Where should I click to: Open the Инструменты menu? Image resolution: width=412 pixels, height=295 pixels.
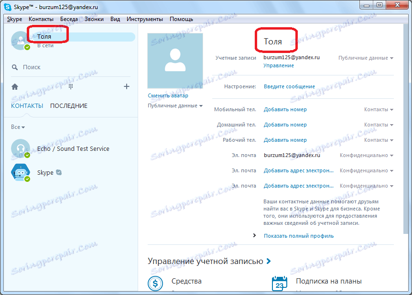point(145,19)
